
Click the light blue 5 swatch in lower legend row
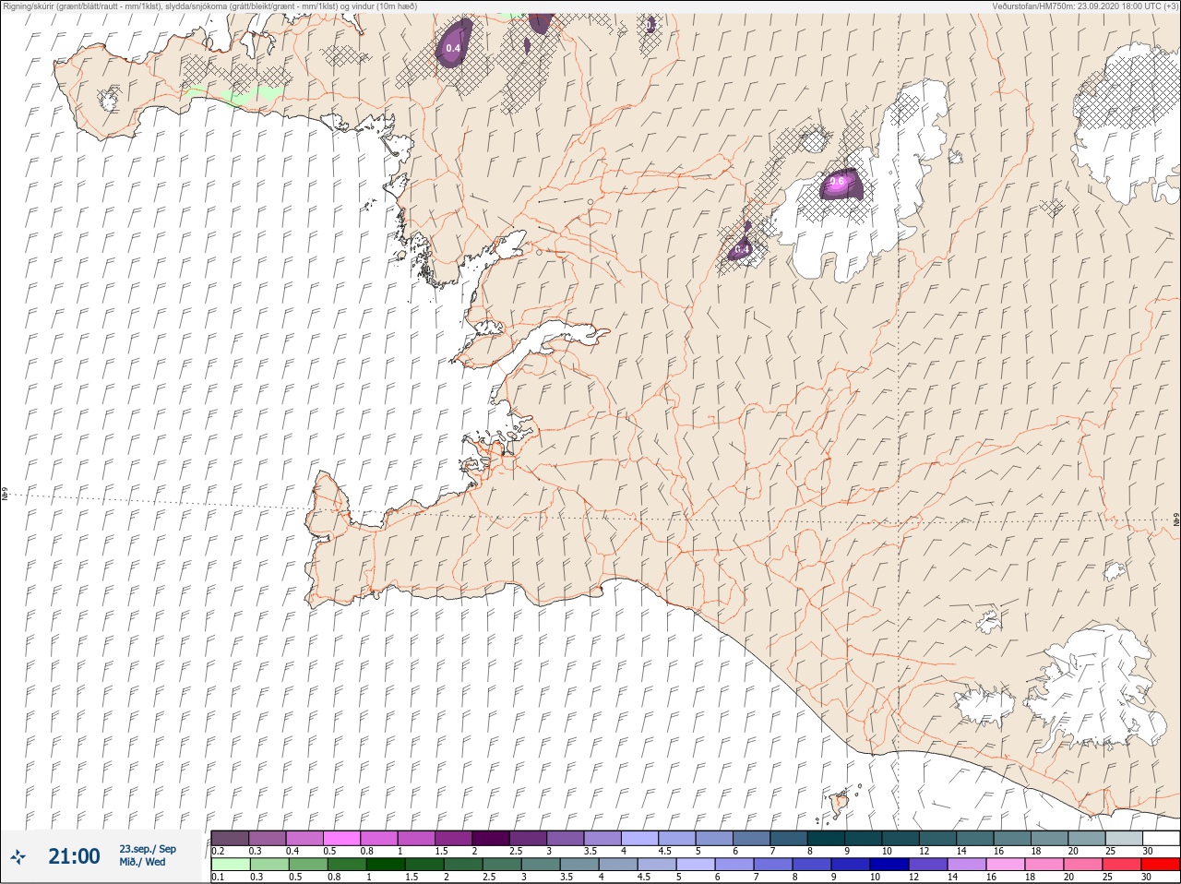(x=696, y=865)
